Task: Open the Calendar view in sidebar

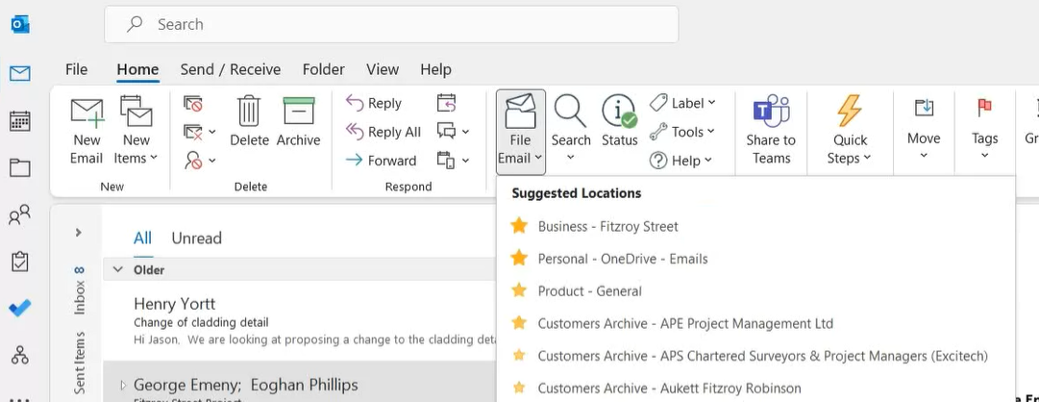Action: point(20,121)
